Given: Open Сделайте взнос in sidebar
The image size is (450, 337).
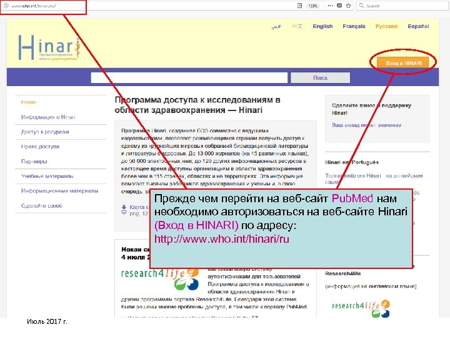Looking at the screenshot, I should click(x=42, y=205).
